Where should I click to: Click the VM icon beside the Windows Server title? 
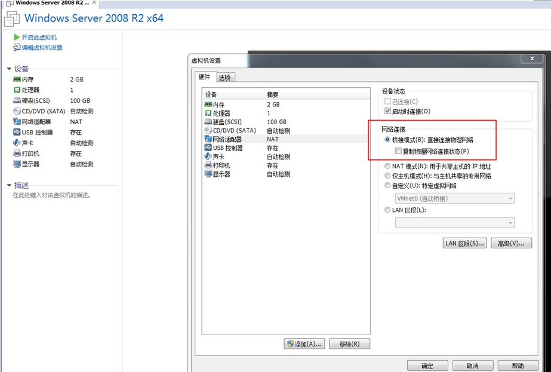click(x=12, y=19)
